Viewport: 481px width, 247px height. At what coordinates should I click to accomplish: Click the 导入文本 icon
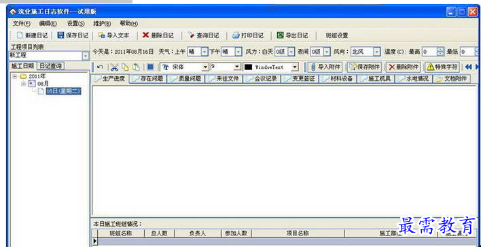coord(101,35)
